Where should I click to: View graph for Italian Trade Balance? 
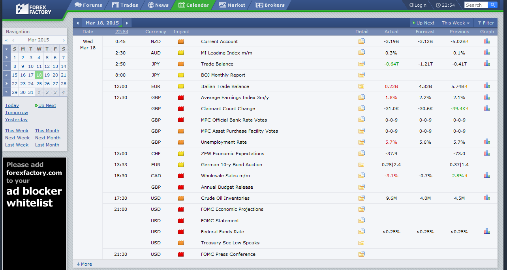click(487, 86)
